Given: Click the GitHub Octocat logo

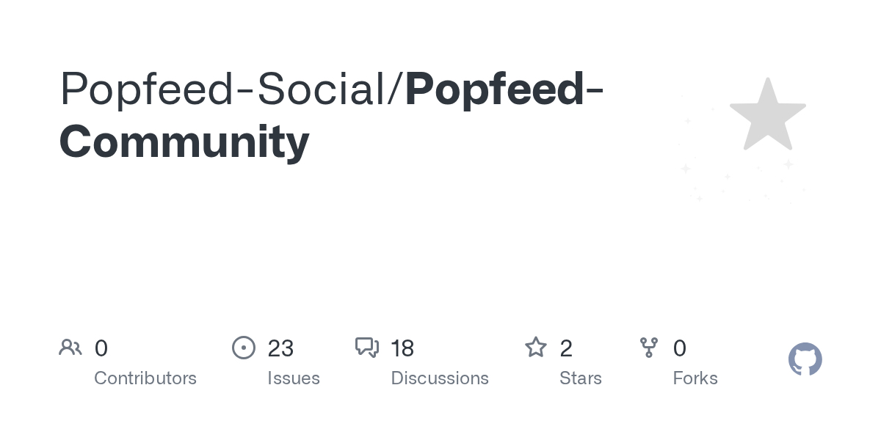Looking at the screenshot, I should (x=805, y=359).
